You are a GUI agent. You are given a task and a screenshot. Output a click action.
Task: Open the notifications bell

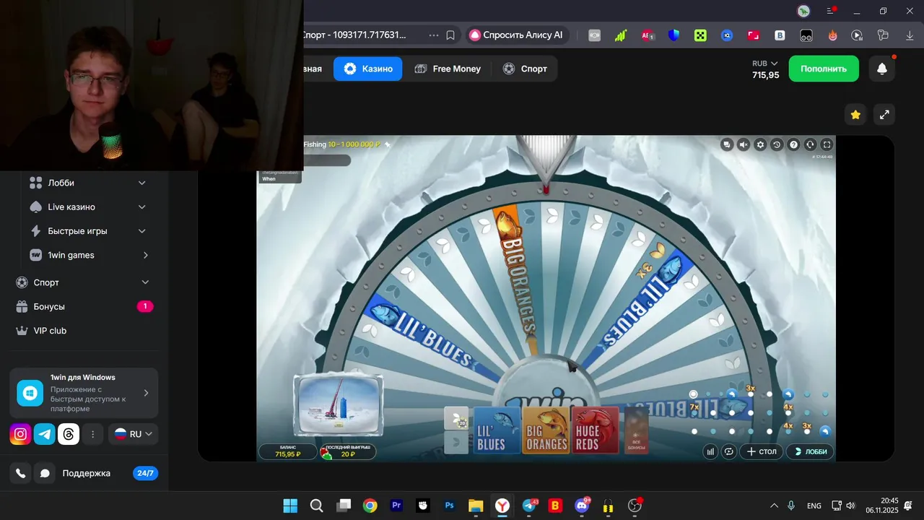click(882, 69)
